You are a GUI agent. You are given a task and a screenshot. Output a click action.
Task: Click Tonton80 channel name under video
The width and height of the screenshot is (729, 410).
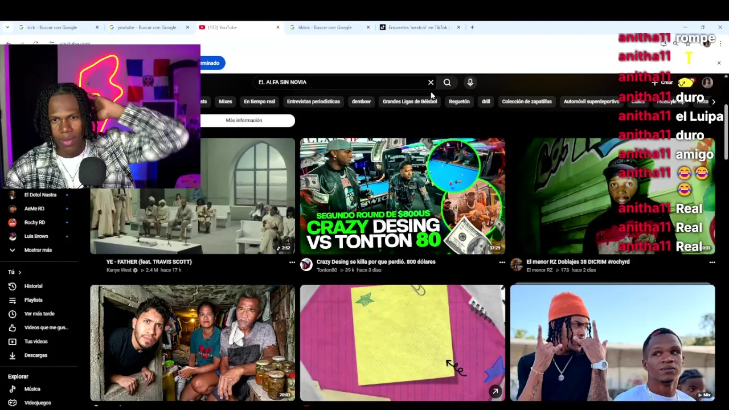326,270
